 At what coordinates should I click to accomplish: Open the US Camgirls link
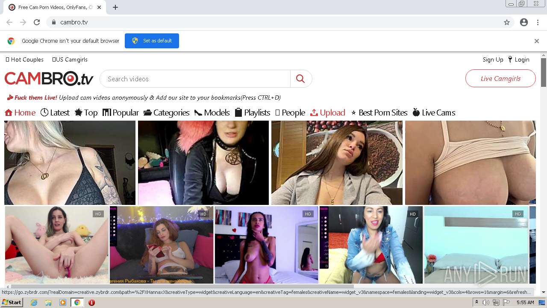click(x=70, y=59)
